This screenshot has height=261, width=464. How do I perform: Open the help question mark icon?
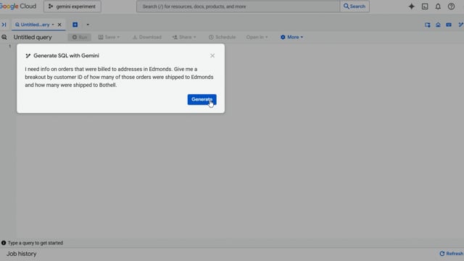[x=451, y=7]
